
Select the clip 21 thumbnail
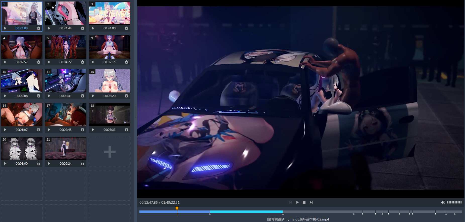pos(66,148)
